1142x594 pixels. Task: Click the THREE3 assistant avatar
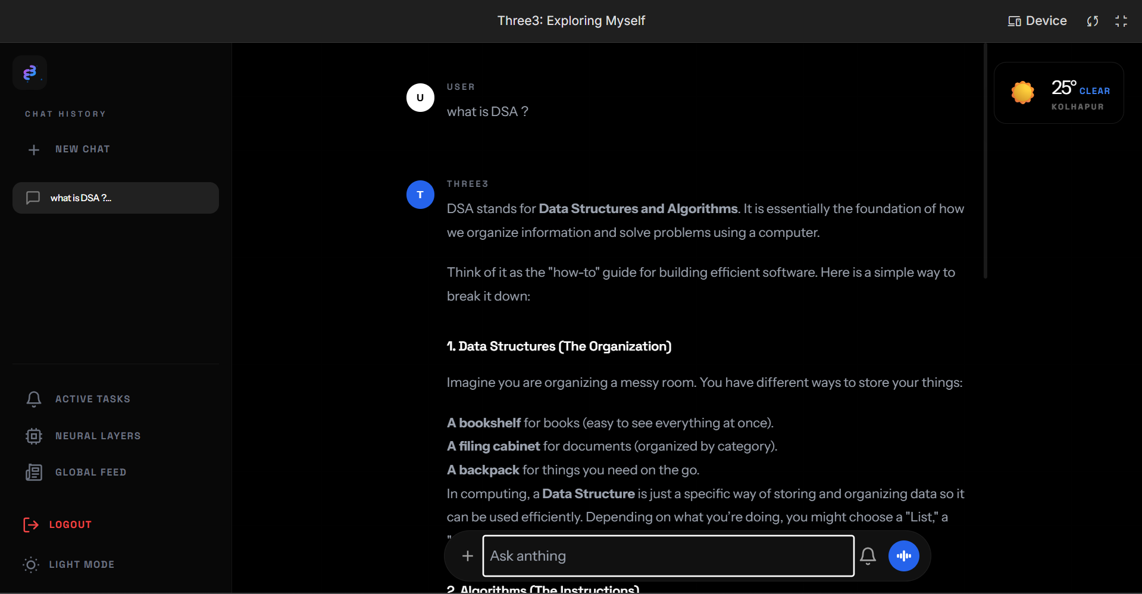[420, 194]
